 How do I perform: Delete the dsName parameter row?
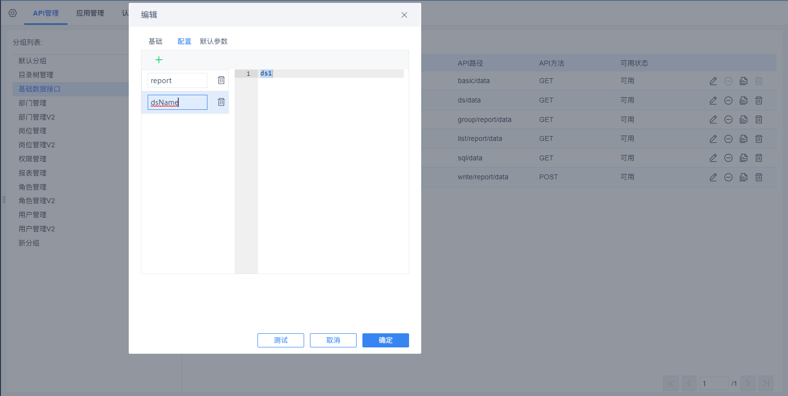pyautogui.click(x=221, y=102)
